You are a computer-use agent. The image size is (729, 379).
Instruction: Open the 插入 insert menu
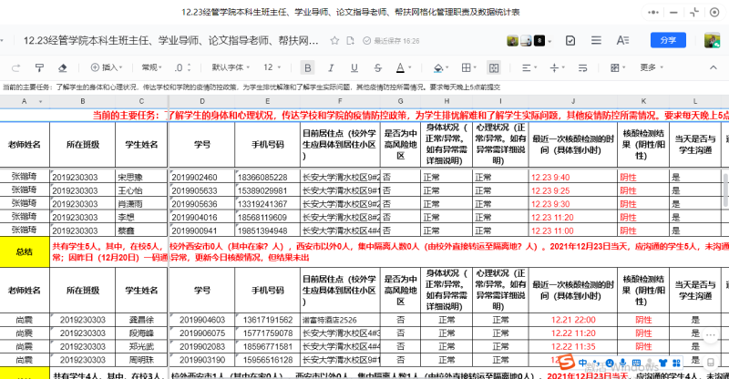click(108, 67)
